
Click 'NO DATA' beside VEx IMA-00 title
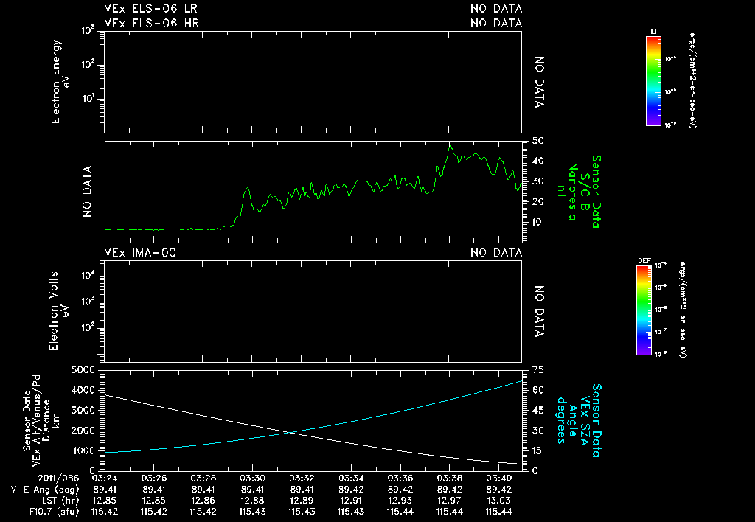pyautogui.click(x=496, y=253)
